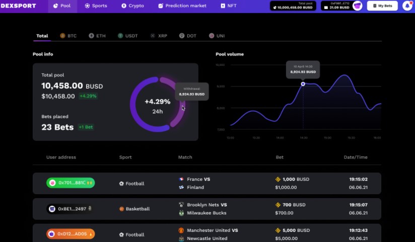
Task: Click the Prediction market icon in navbar
Action: pyautogui.click(x=161, y=6)
